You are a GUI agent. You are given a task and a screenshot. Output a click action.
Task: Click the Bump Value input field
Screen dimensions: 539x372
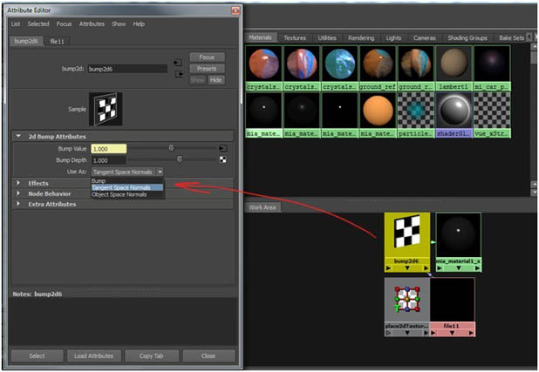[x=109, y=149]
